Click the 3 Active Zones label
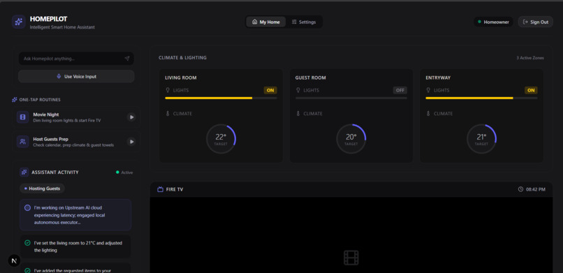Image resolution: width=563 pixels, height=273 pixels. pyautogui.click(x=530, y=58)
